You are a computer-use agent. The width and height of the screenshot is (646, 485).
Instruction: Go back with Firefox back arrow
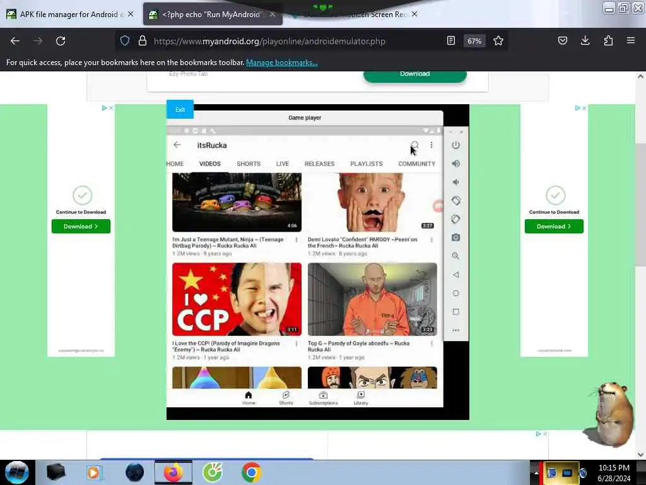coord(15,41)
